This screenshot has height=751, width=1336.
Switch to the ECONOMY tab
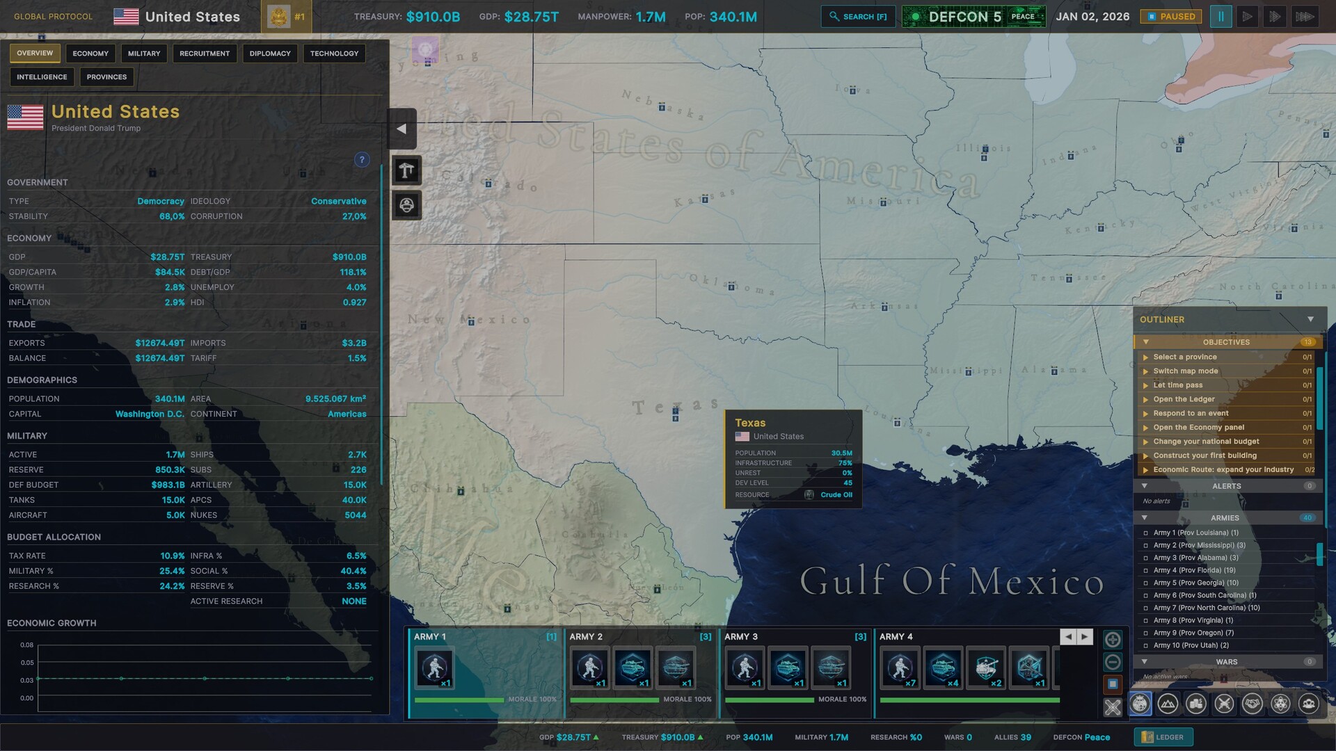point(90,53)
